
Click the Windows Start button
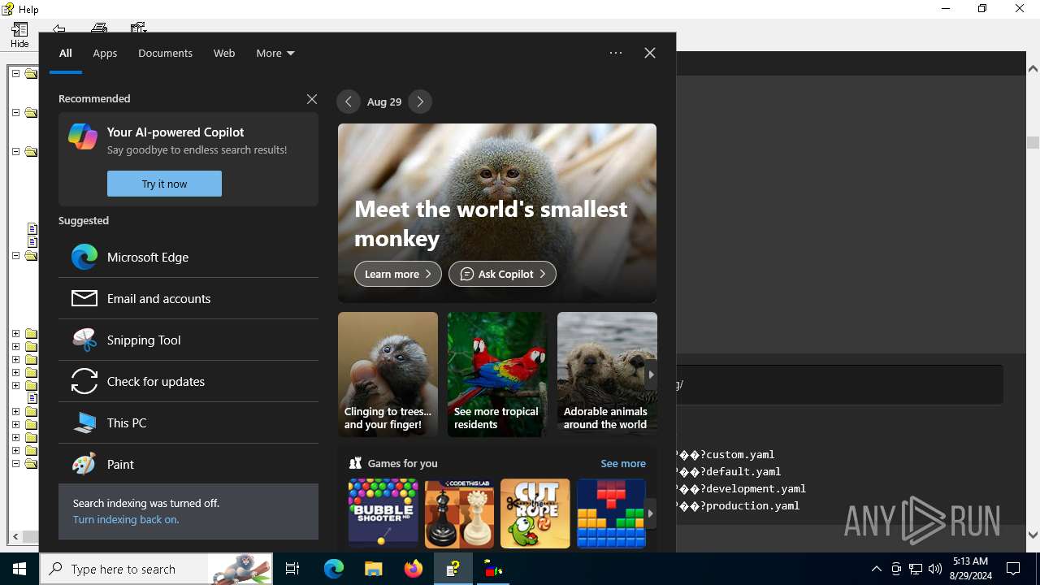19,569
